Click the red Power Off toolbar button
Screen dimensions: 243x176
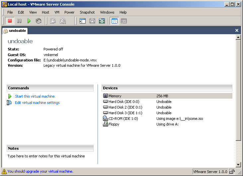pos(10,21)
